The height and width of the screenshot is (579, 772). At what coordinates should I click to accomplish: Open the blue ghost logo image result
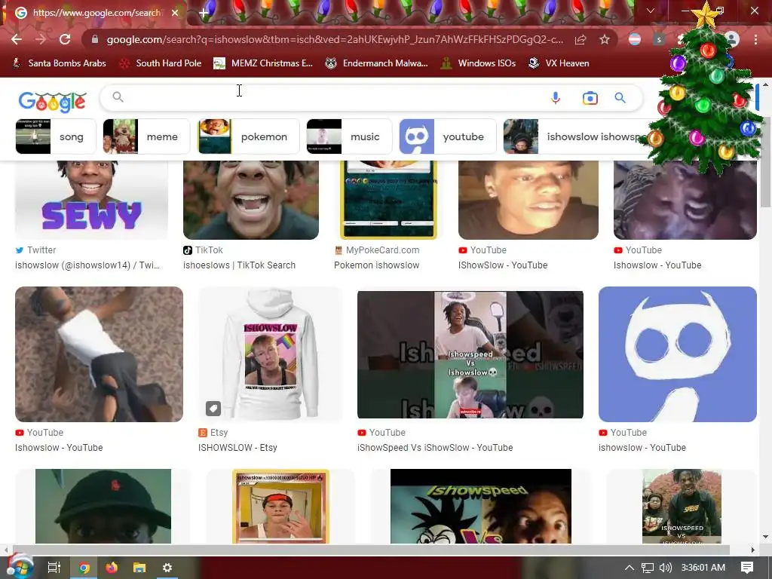point(678,354)
